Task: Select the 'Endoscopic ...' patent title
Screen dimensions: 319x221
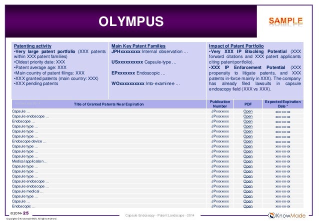Action: pos(23,206)
